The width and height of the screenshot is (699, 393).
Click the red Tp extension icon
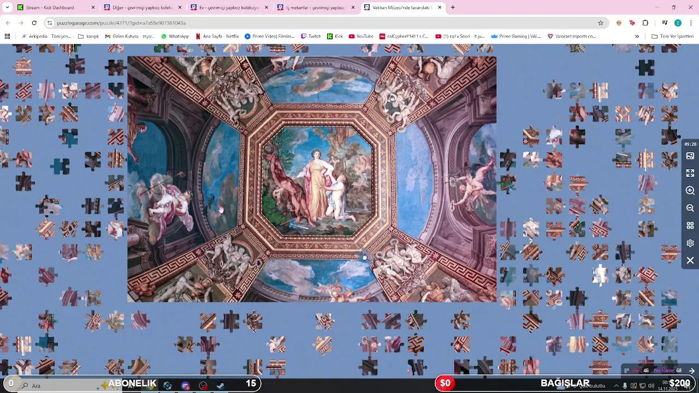632,23
